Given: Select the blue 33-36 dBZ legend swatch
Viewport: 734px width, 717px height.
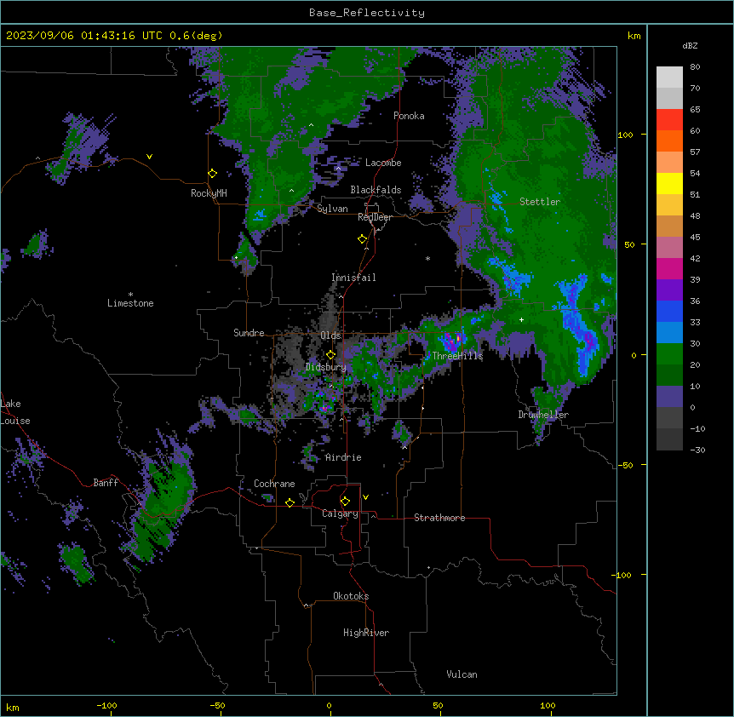Looking at the screenshot, I should [669, 311].
